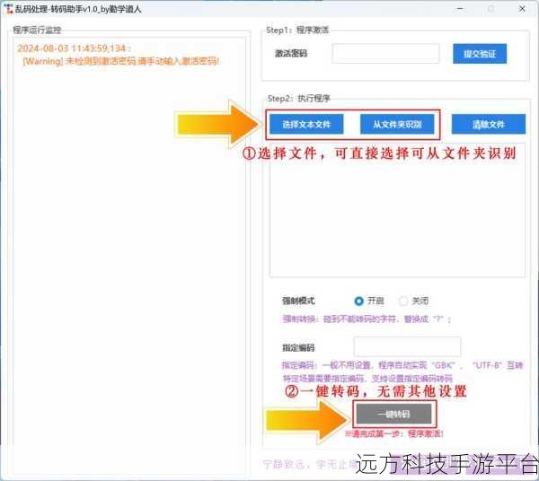Click the 从文件夹识别 button

(397, 124)
